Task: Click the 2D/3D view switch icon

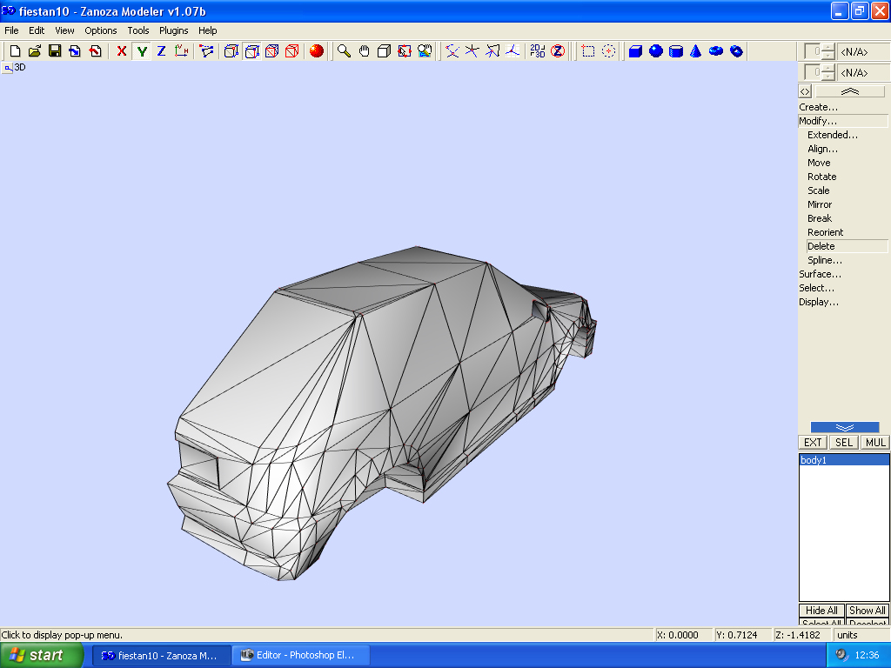Action: pos(538,51)
